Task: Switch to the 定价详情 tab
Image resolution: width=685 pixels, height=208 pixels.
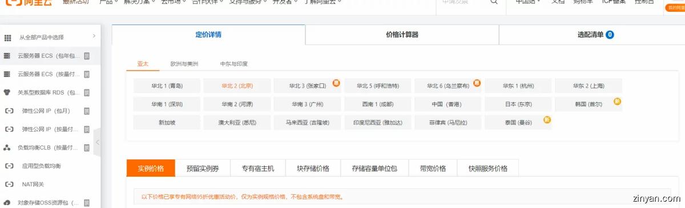Action: point(208,35)
